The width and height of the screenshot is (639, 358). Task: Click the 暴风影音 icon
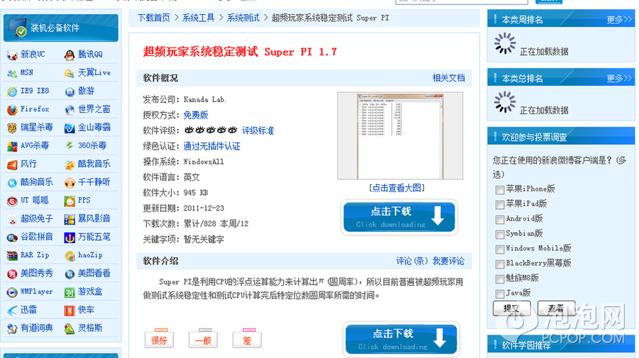point(70,220)
